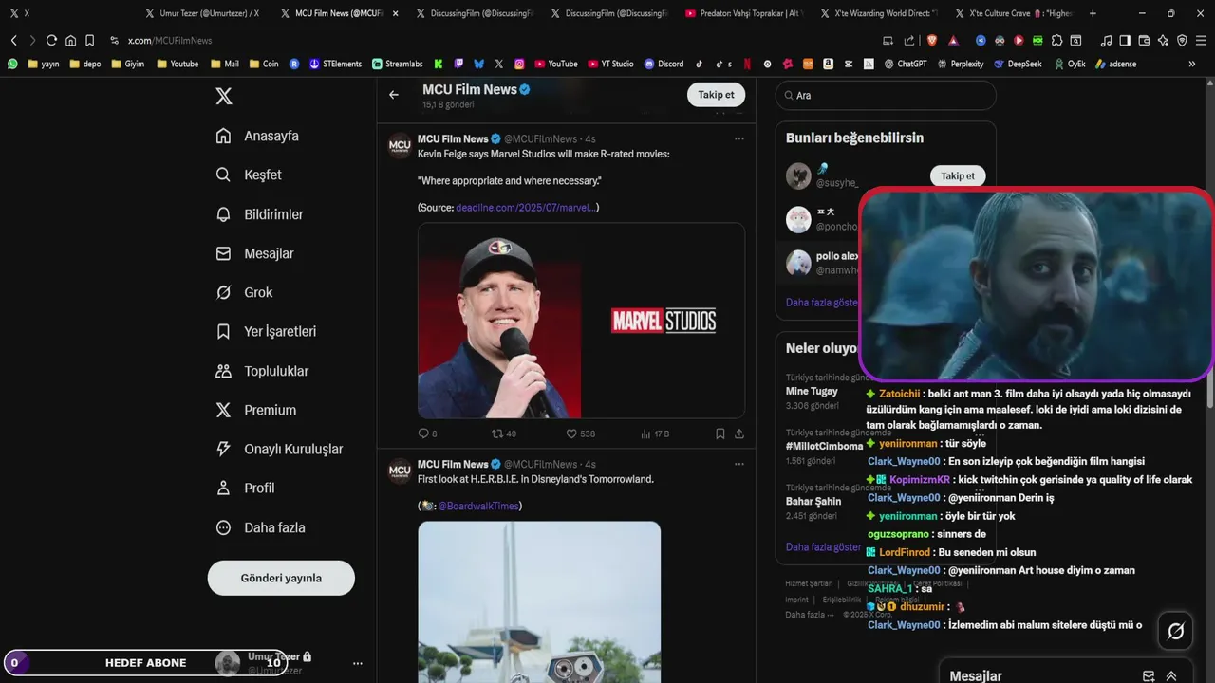Click the X logo above the sidebar

point(223,96)
